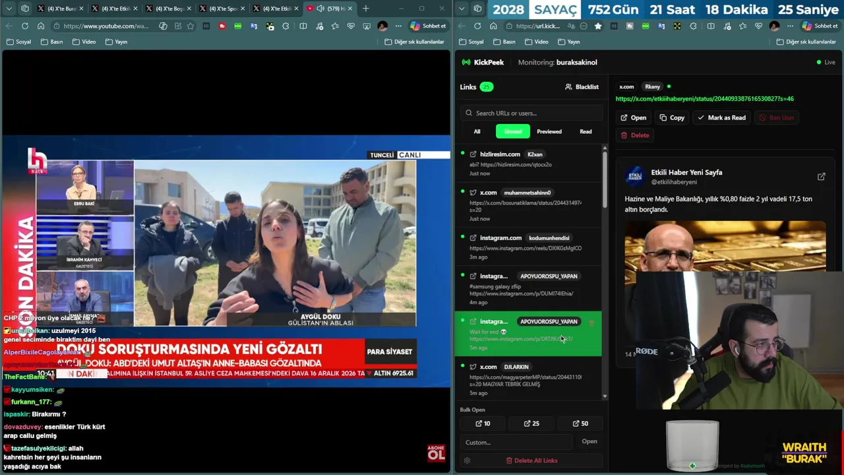Click the Custom bulk open count field
The image size is (844, 475).
pos(516,442)
